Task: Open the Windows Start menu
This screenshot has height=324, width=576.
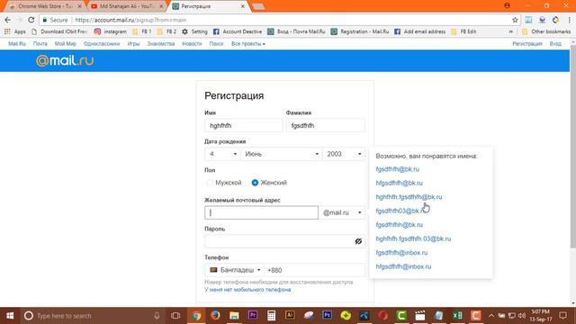Action: point(10,316)
